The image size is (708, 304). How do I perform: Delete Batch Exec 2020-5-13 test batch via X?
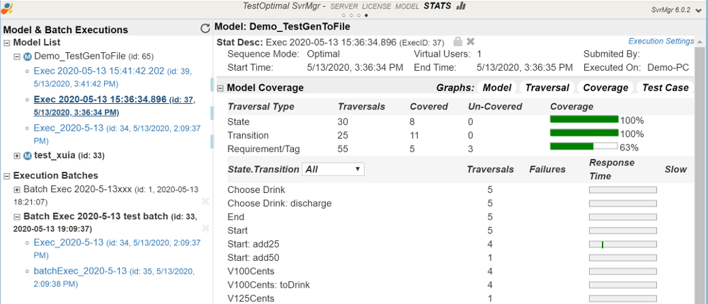point(205,228)
